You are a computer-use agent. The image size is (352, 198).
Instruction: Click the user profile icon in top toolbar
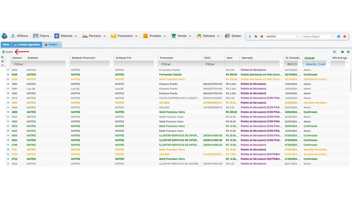[x=249, y=37]
